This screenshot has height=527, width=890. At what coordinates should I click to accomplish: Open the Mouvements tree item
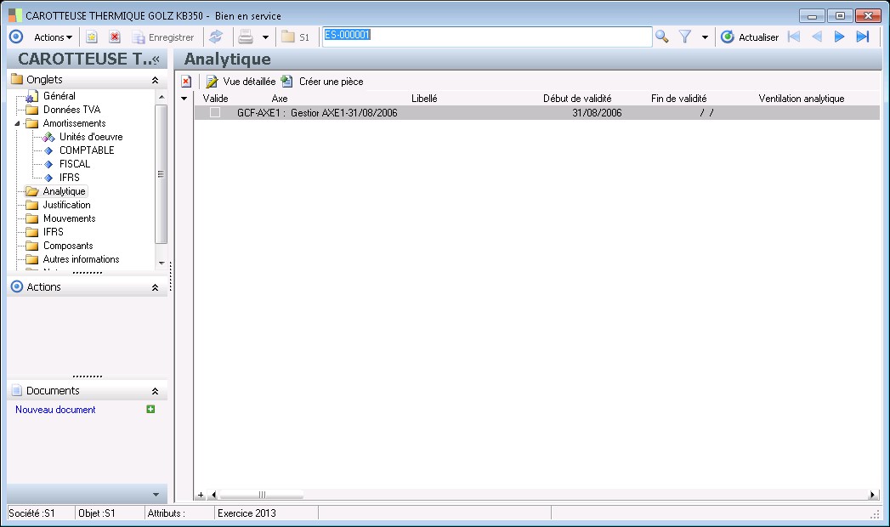(x=69, y=218)
